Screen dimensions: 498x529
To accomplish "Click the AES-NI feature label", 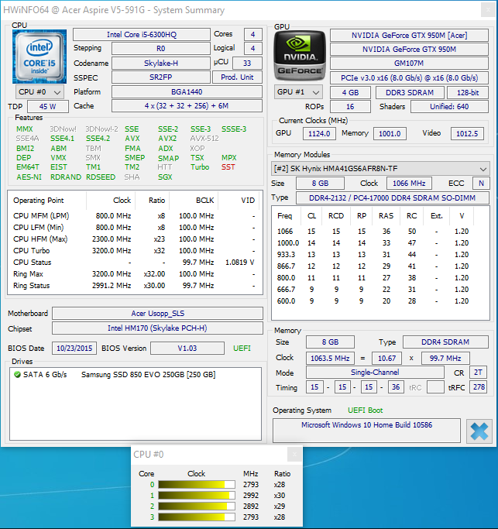I will (29, 177).
